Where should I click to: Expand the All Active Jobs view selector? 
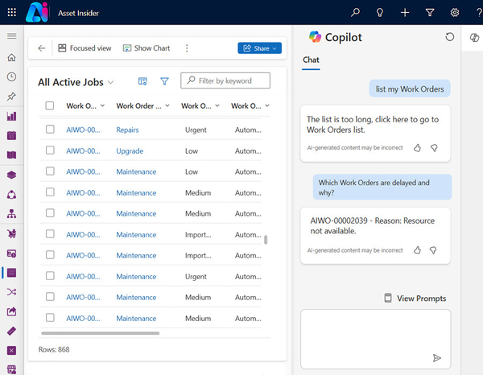pyautogui.click(x=110, y=82)
